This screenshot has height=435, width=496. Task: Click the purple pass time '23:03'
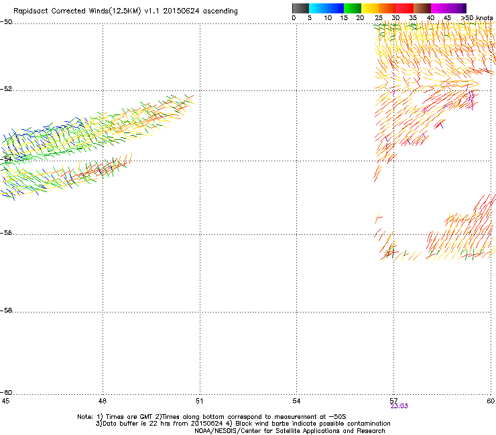pos(399,406)
